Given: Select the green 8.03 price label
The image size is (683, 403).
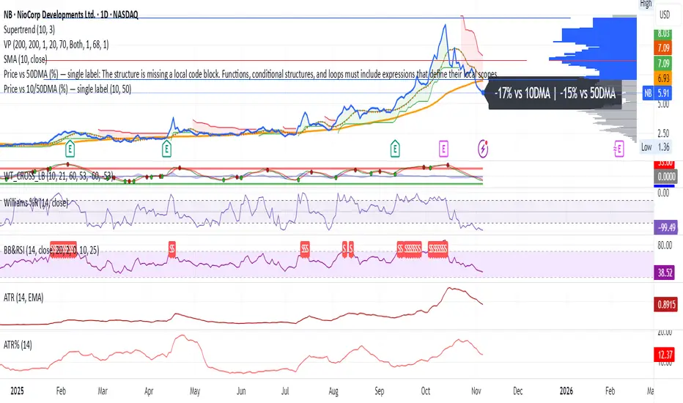Looking at the screenshot, I should pos(663,34).
